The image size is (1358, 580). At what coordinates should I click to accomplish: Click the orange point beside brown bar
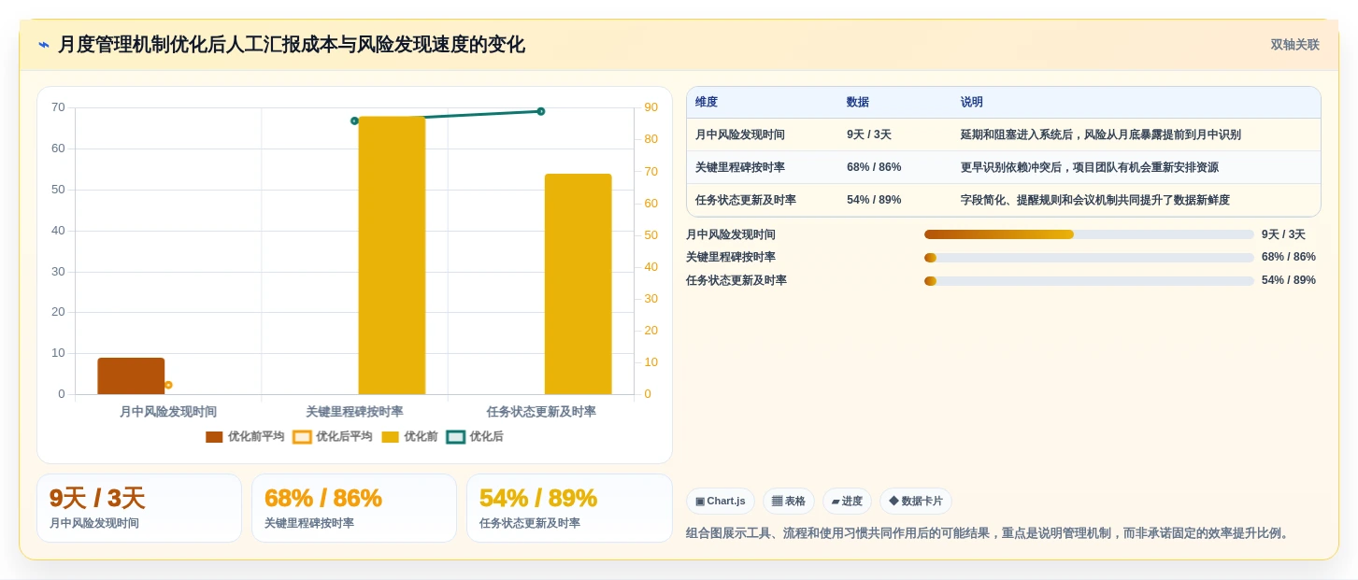coord(168,385)
